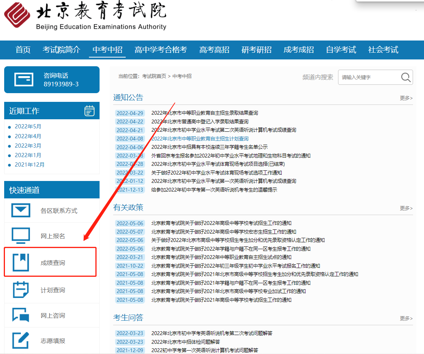Screen dimensions: 424x354
Task: Open 更多 beside 考生问答
Action: point(406,318)
